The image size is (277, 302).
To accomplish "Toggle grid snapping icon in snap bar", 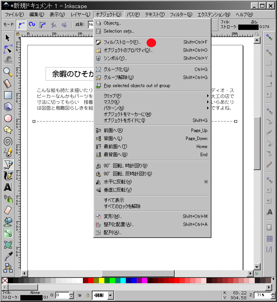I will click(270, 238).
